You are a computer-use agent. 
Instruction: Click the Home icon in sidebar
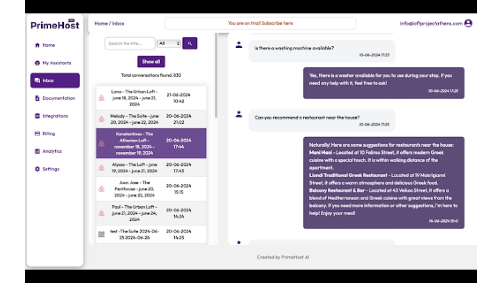click(x=37, y=45)
